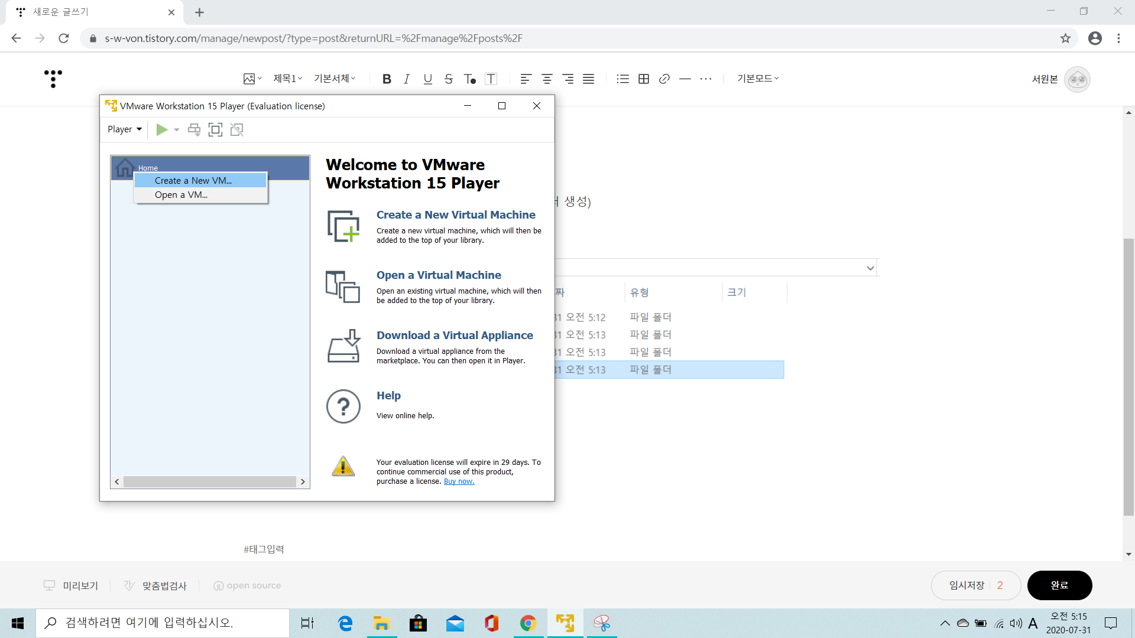The height and width of the screenshot is (638, 1135).
Task: Toggle underline formatting in editor toolbar
Action: tap(427, 79)
